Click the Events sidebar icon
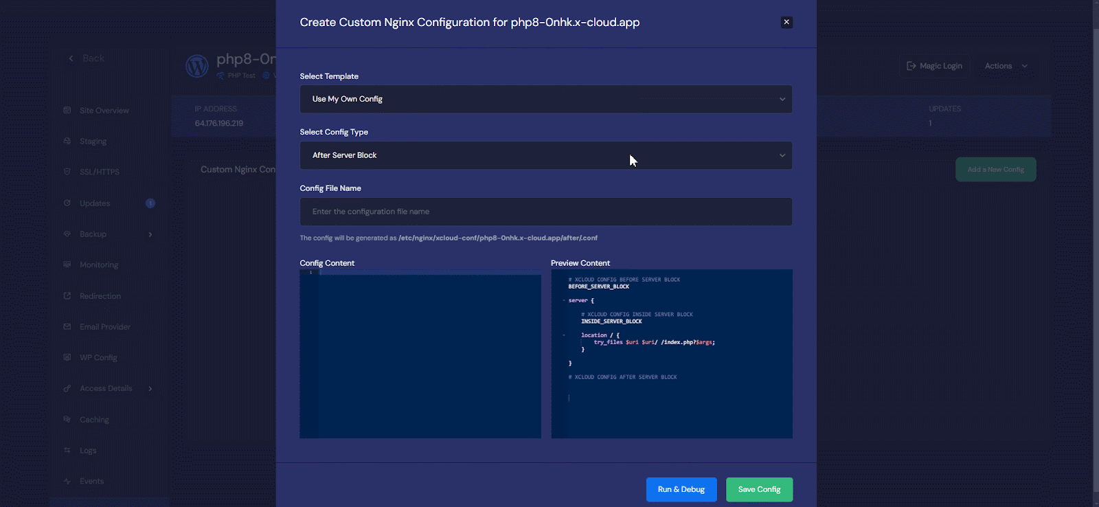The height and width of the screenshot is (507, 1099). click(67, 481)
